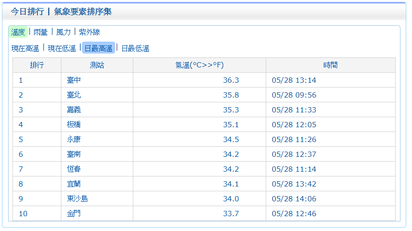Select the 日最高溫 sub-tab
The image size is (412, 231).
pyautogui.click(x=98, y=48)
